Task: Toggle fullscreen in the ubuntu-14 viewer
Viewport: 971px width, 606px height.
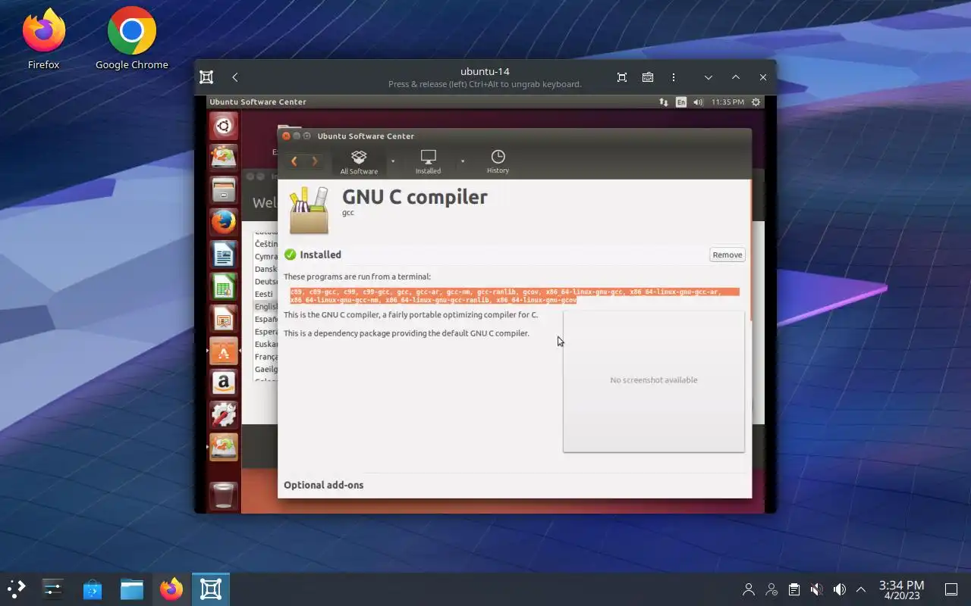Action: pos(622,77)
